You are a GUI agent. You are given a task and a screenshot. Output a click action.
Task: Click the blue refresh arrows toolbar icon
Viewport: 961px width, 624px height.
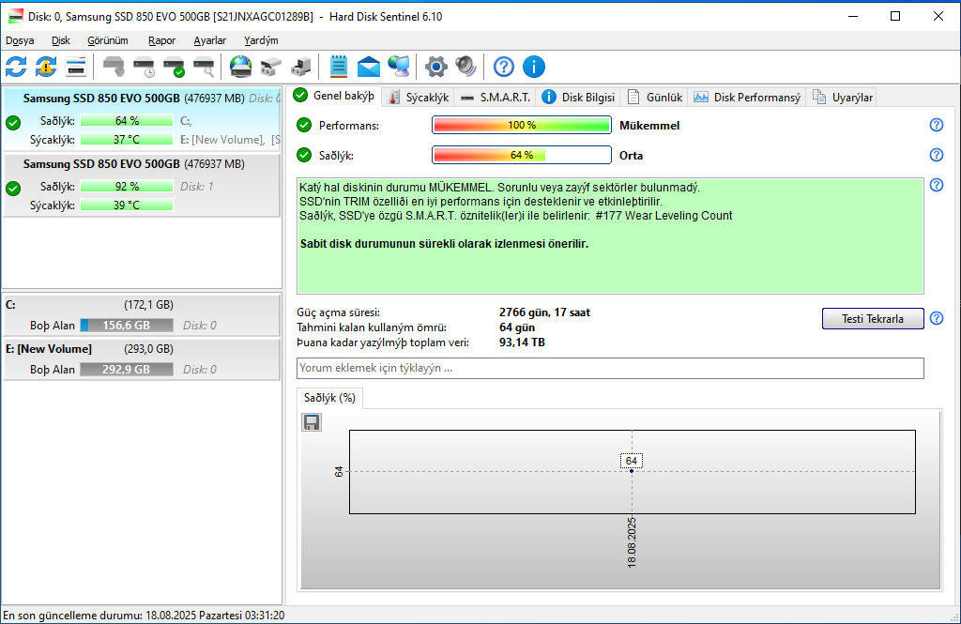pyautogui.click(x=16, y=67)
